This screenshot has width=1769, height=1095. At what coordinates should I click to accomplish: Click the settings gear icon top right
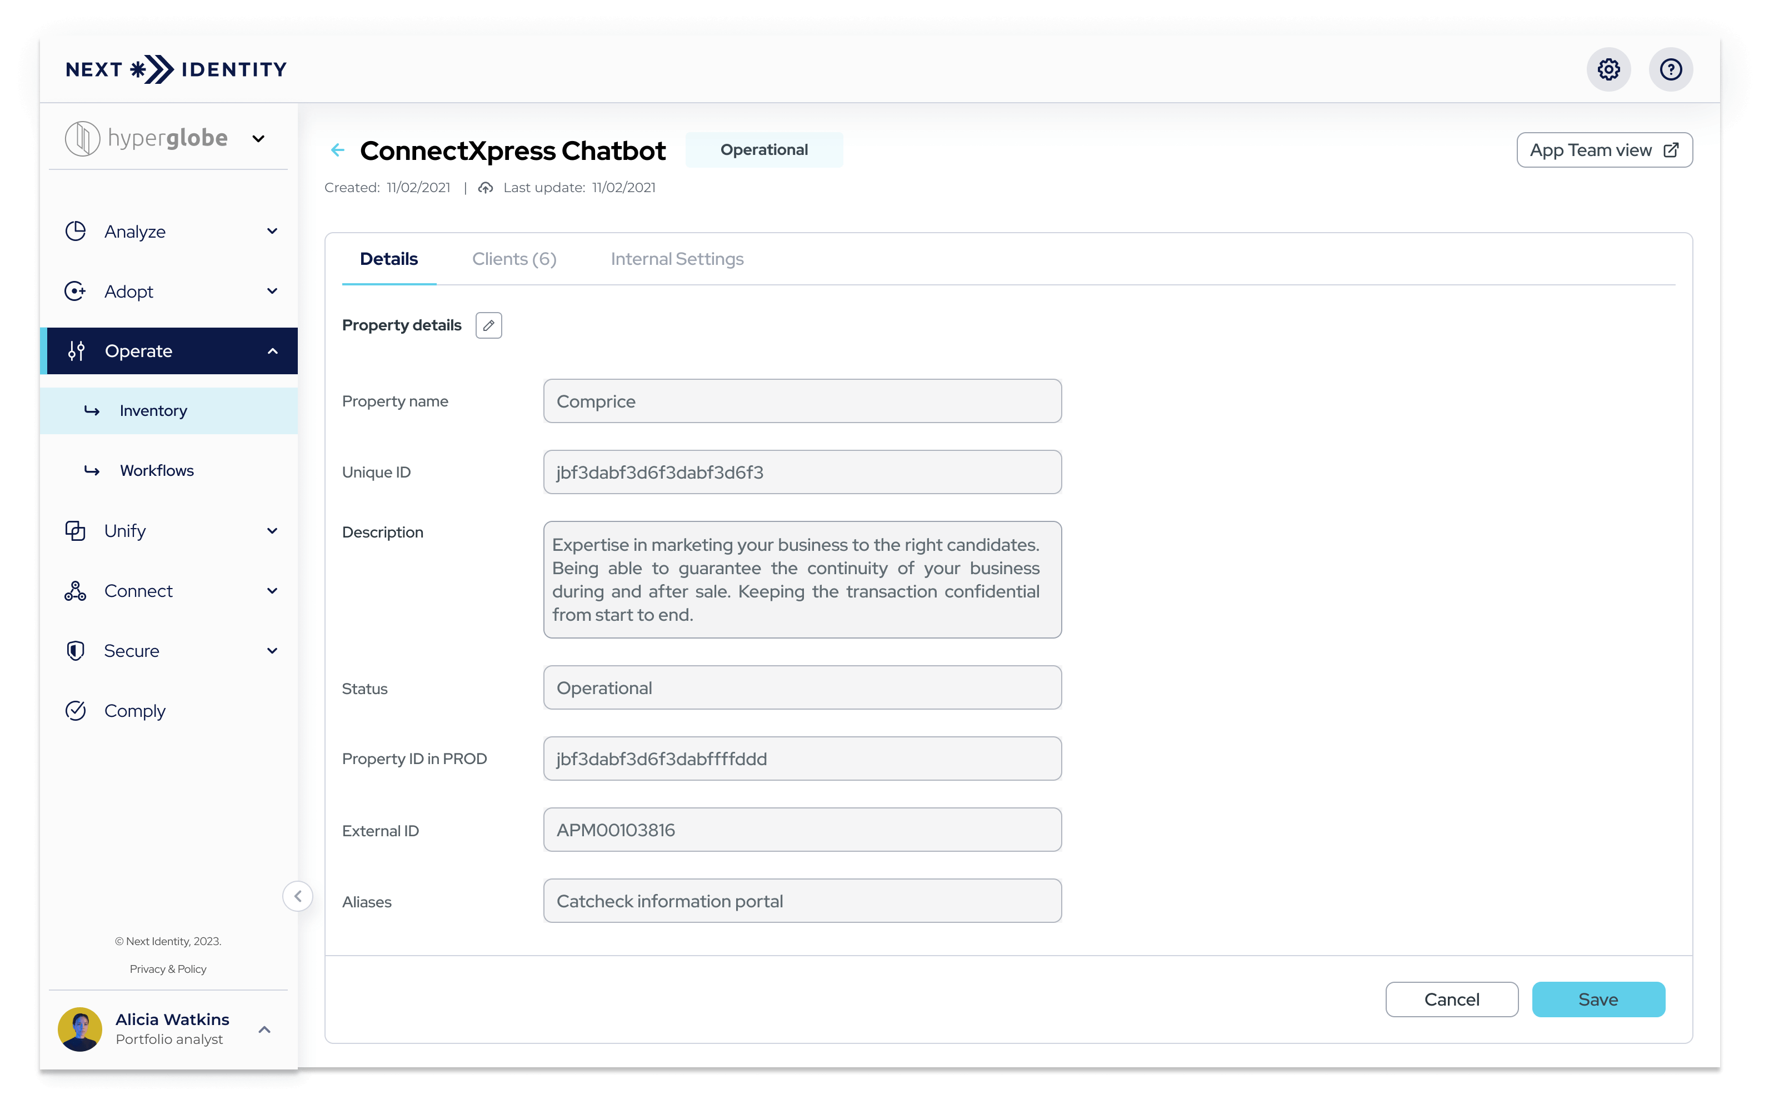(x=1608, y=69)
